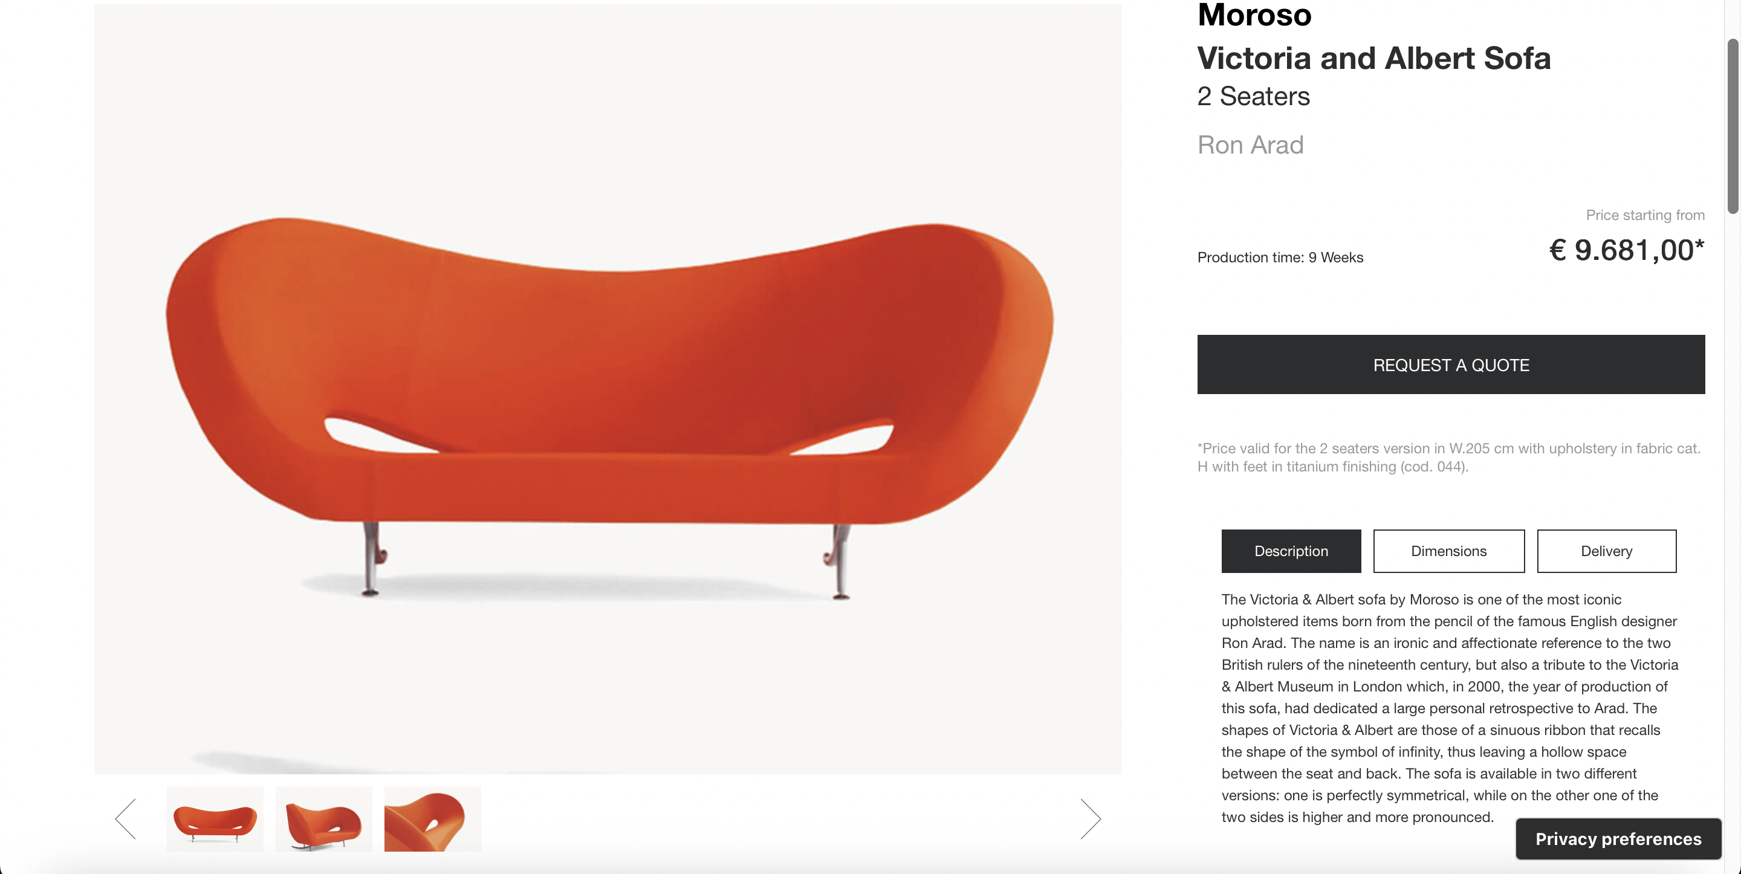Click the Ron Arad designer link
1741x874 pixels.
pyautogui.click(x=1250, y=144)
